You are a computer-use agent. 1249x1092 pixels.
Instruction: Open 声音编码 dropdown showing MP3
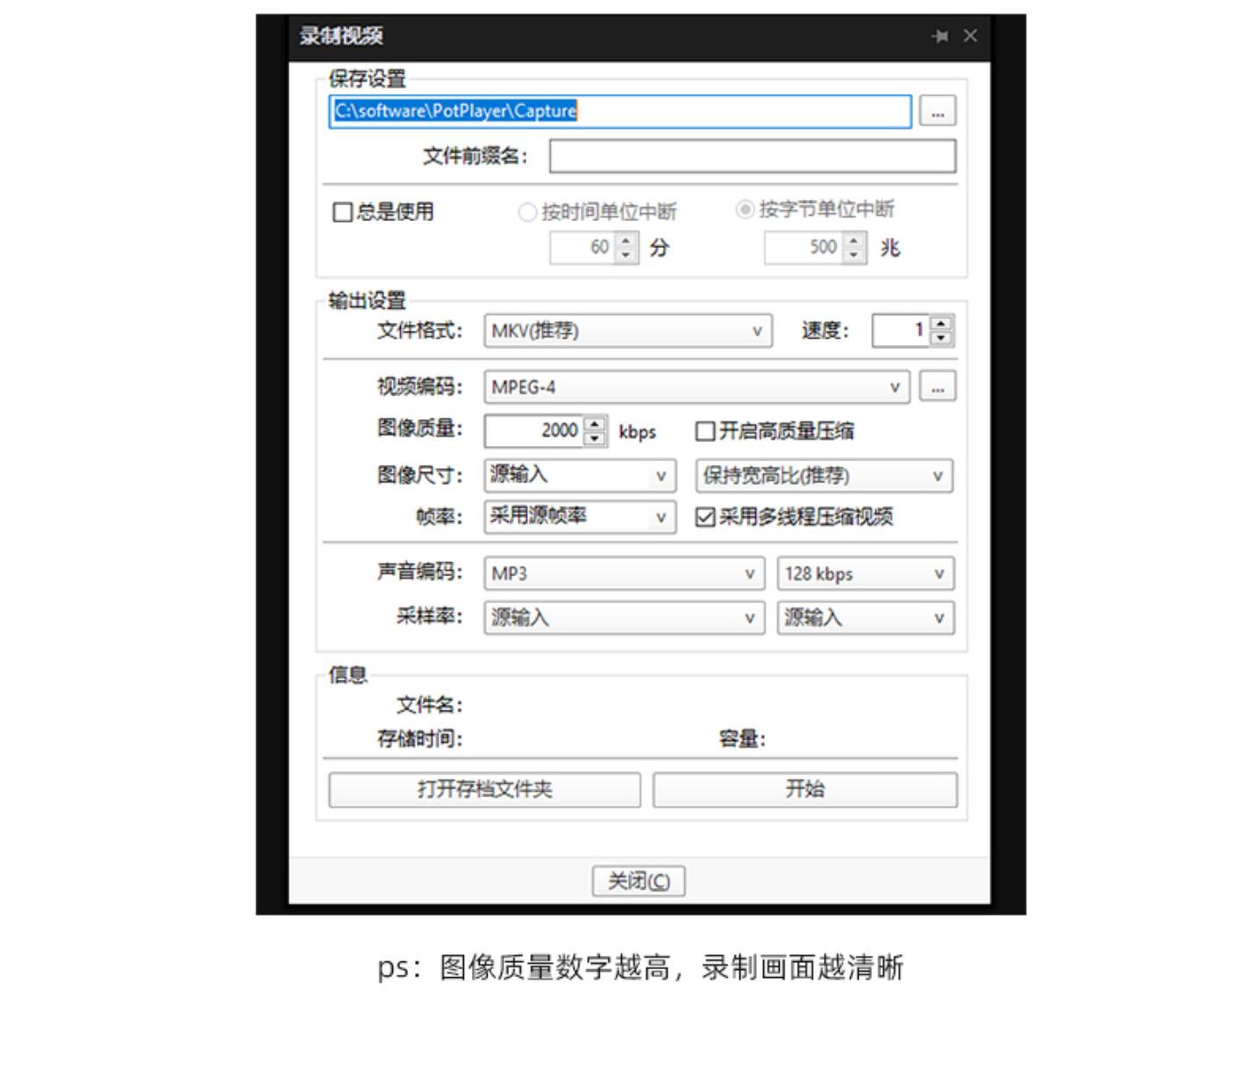point(624,574)
